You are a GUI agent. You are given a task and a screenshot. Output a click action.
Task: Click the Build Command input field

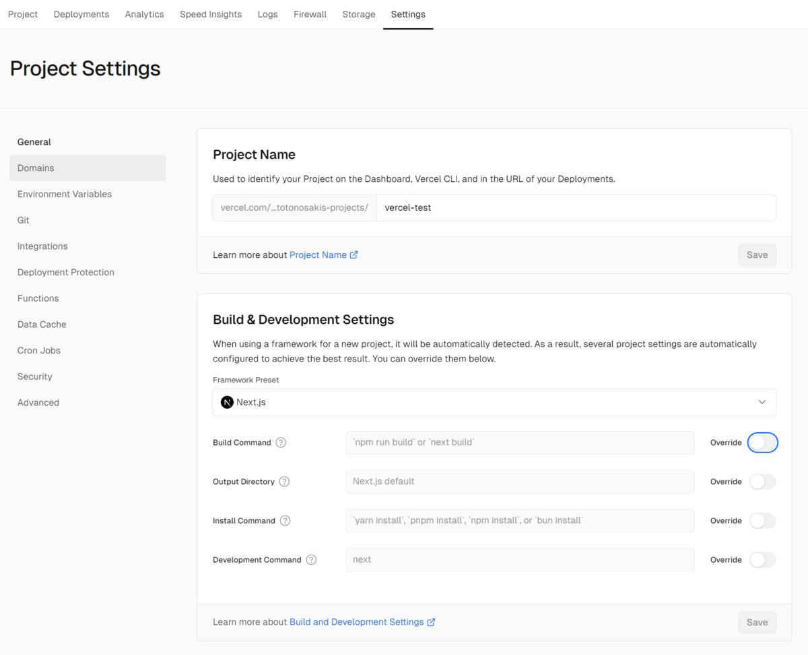click(x=520, y=442)
